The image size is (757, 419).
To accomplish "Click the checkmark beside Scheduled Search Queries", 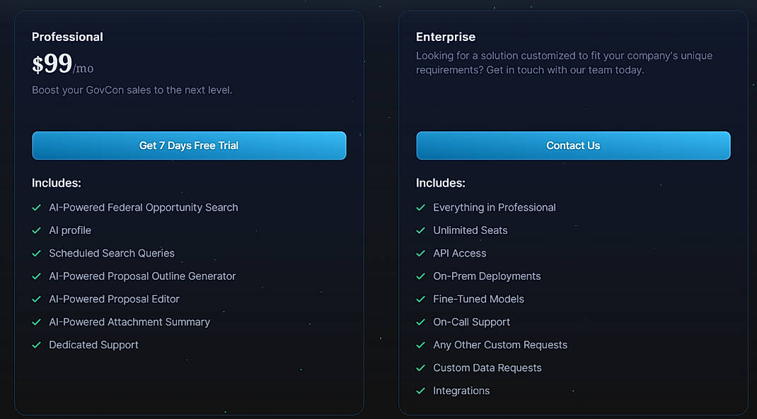I will coord(36,253).
